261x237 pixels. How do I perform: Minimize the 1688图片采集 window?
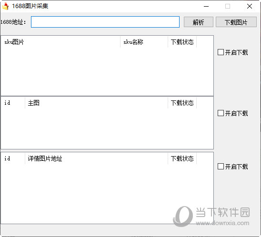[206, 6]
